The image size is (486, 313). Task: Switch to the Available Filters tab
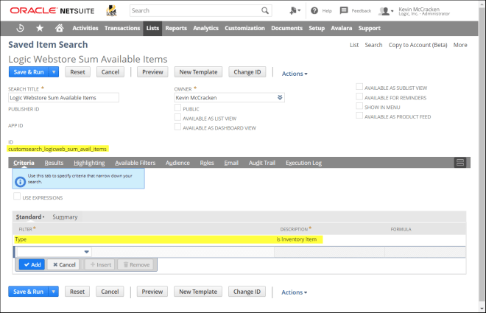(135, 163)
